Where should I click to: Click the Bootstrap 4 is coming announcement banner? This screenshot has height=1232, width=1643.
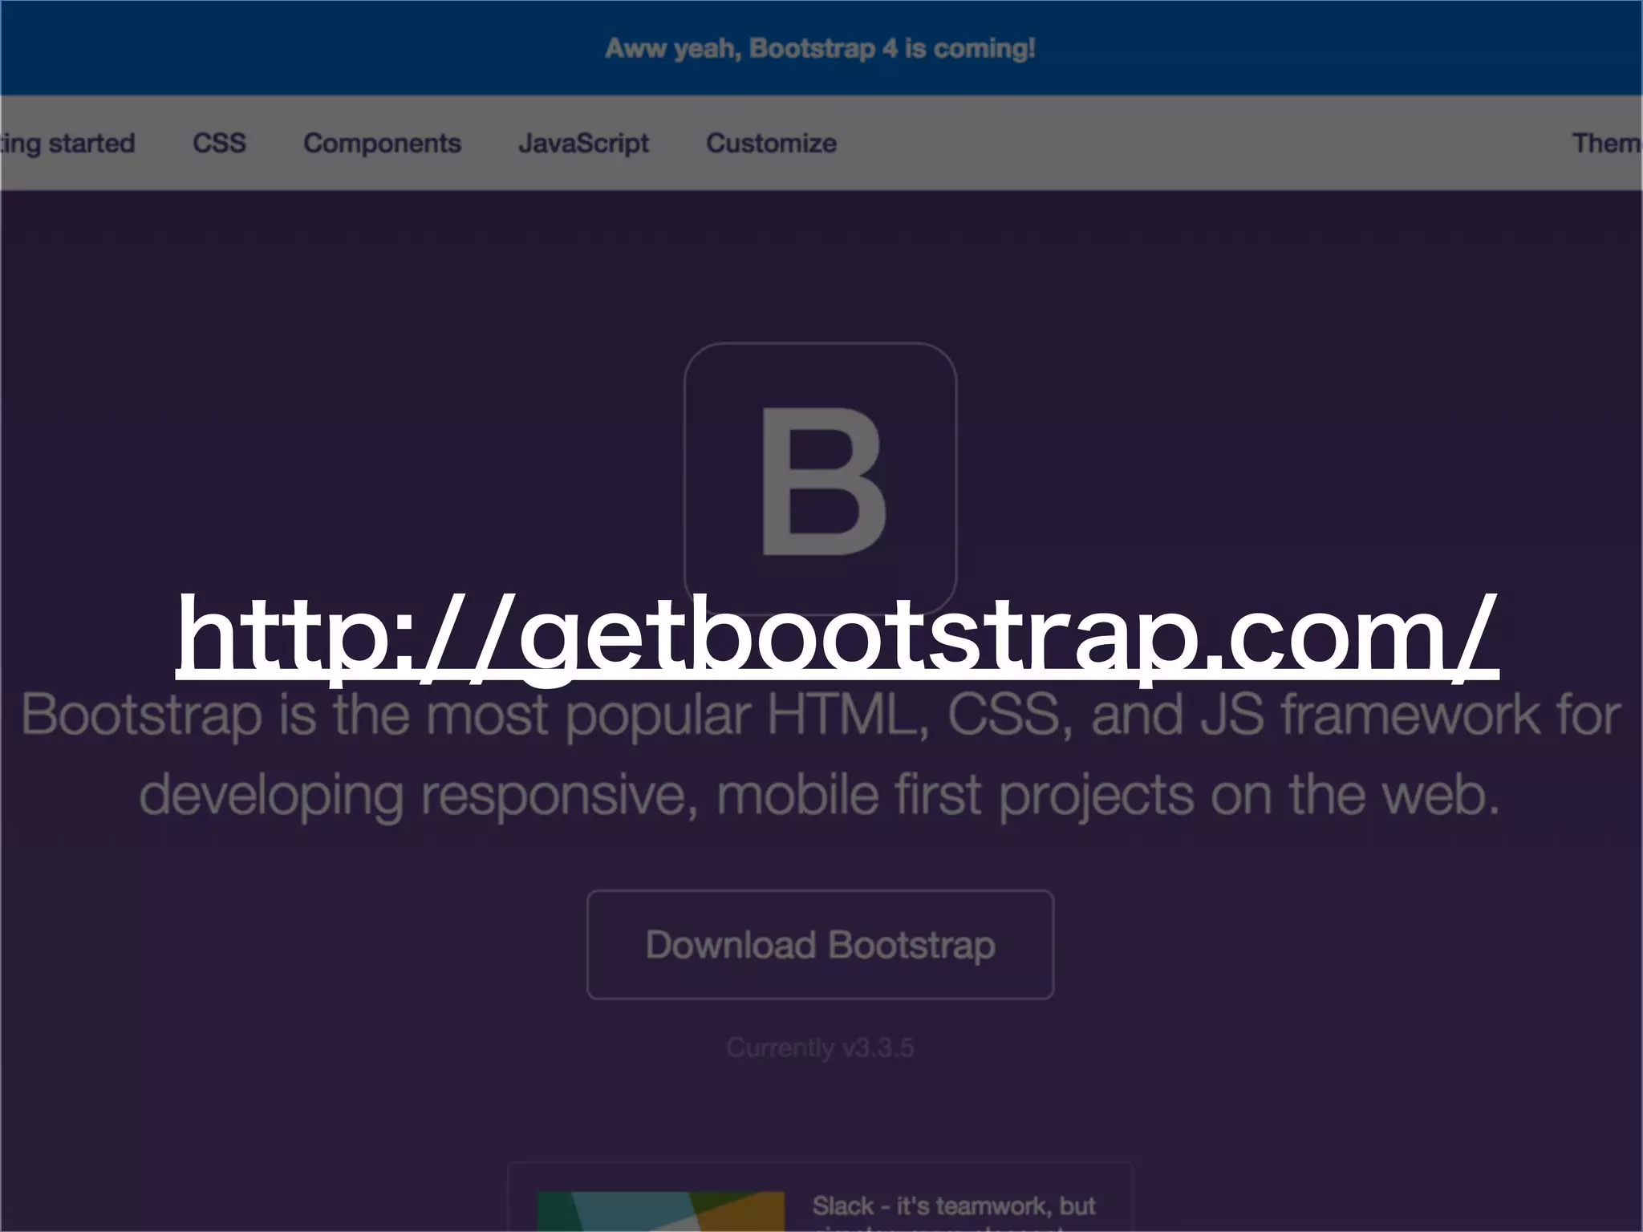tap(820, 48)
